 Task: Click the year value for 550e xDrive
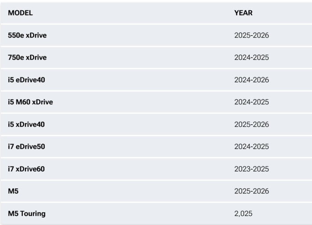tap(251, 35)
